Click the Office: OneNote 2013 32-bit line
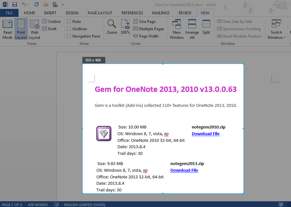The height and width of the screenshot is (207, 291). [130, 177]
